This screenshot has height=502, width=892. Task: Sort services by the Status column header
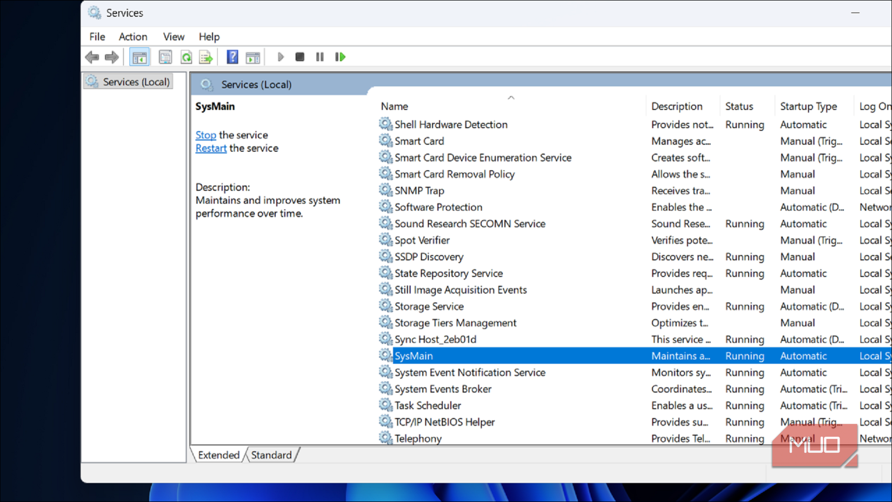pyautogui.click(x=740, y=106)
